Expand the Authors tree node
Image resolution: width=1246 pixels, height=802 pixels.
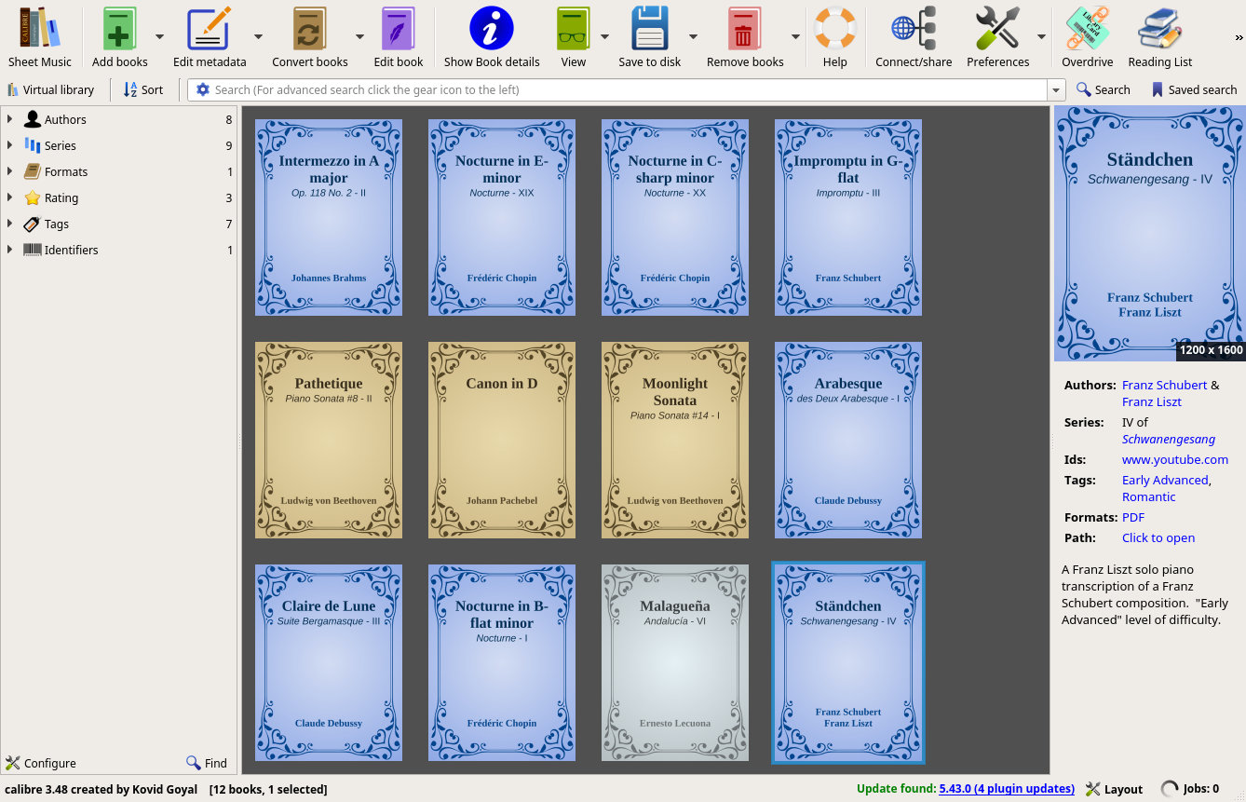pyautogui.click(x=10, y=119)
